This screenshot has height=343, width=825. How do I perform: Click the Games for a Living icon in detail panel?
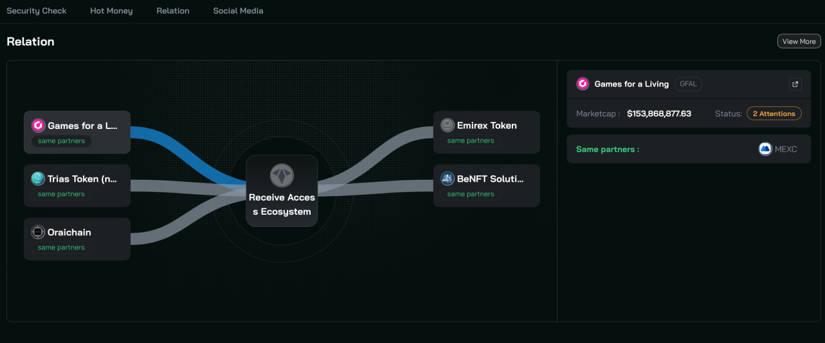pos(583,84)
